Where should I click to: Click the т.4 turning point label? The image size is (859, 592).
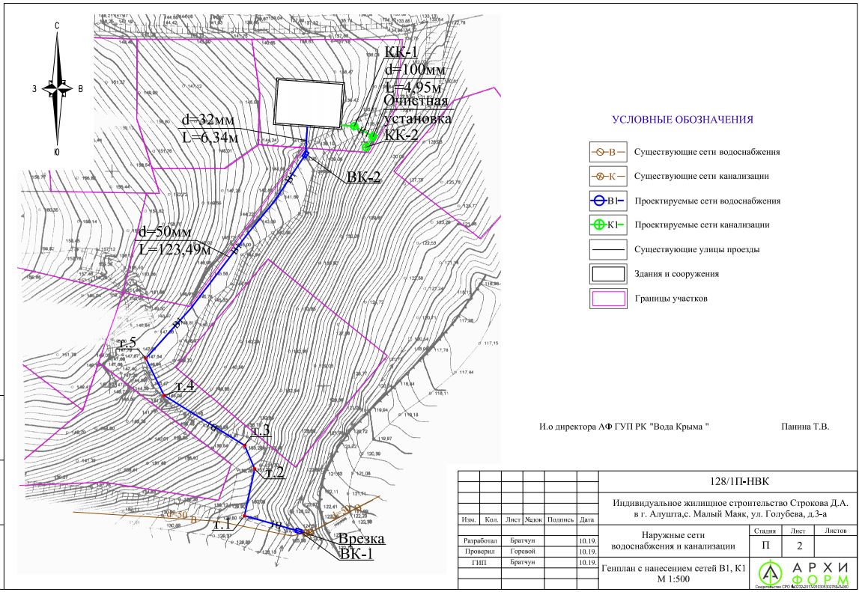point(185,386)
